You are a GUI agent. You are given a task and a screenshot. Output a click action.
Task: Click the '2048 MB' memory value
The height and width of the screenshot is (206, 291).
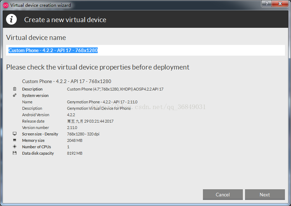(x=75, y=140)
